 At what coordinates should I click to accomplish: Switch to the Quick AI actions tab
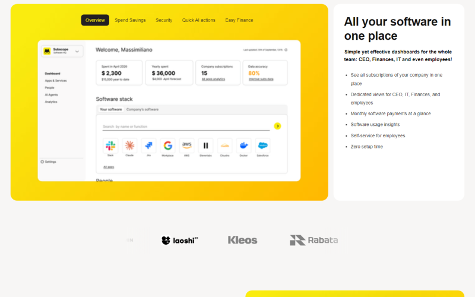coord(199,20)
